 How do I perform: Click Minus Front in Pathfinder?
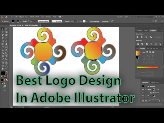coord(142,37)
